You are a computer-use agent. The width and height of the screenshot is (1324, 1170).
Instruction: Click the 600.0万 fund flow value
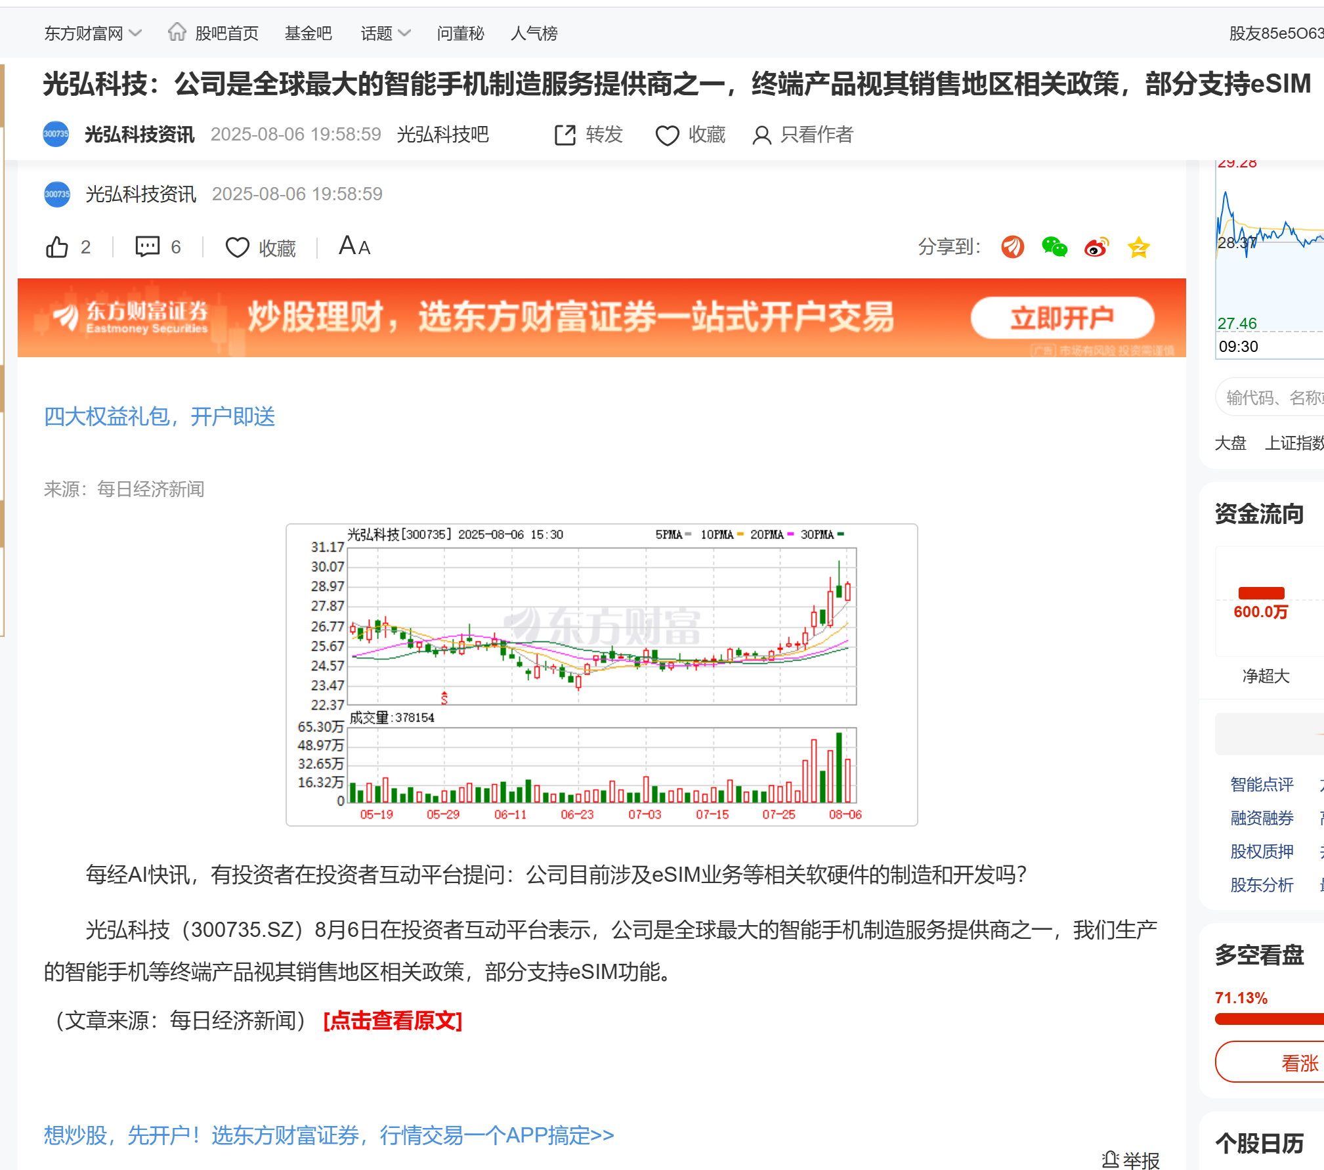coord(1260,612)
